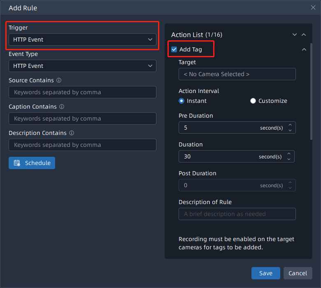This screenshot has width=321, height=288.
Task: Open the Trigger dropdown
Action: point(82,39)
